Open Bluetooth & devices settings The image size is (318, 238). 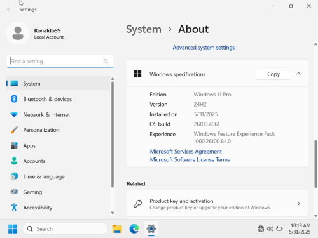58,99
